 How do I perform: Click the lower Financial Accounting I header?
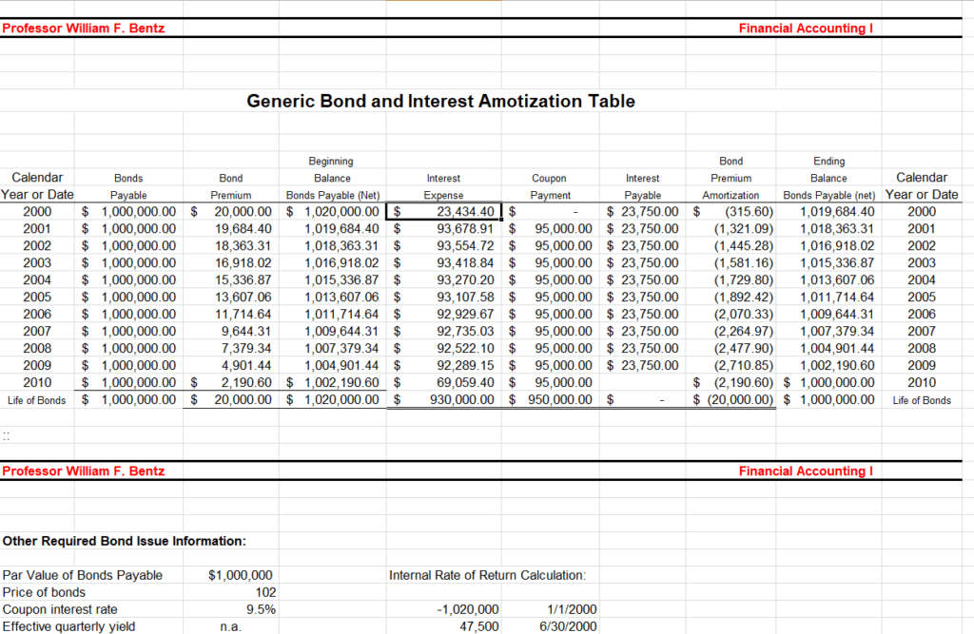[806, 471]
